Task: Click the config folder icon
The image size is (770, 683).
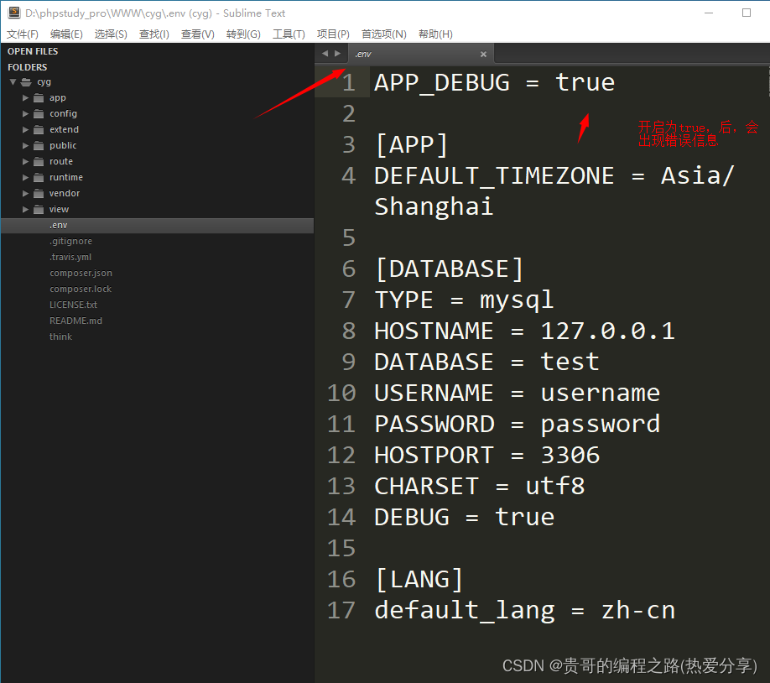Action: 39,113
